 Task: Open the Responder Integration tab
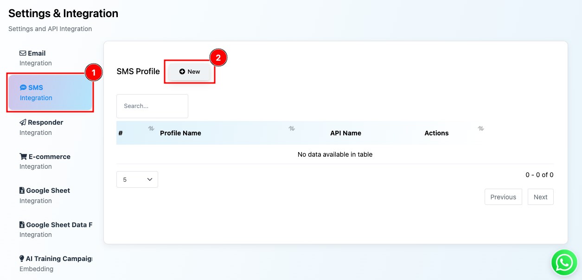pos(51,127)
